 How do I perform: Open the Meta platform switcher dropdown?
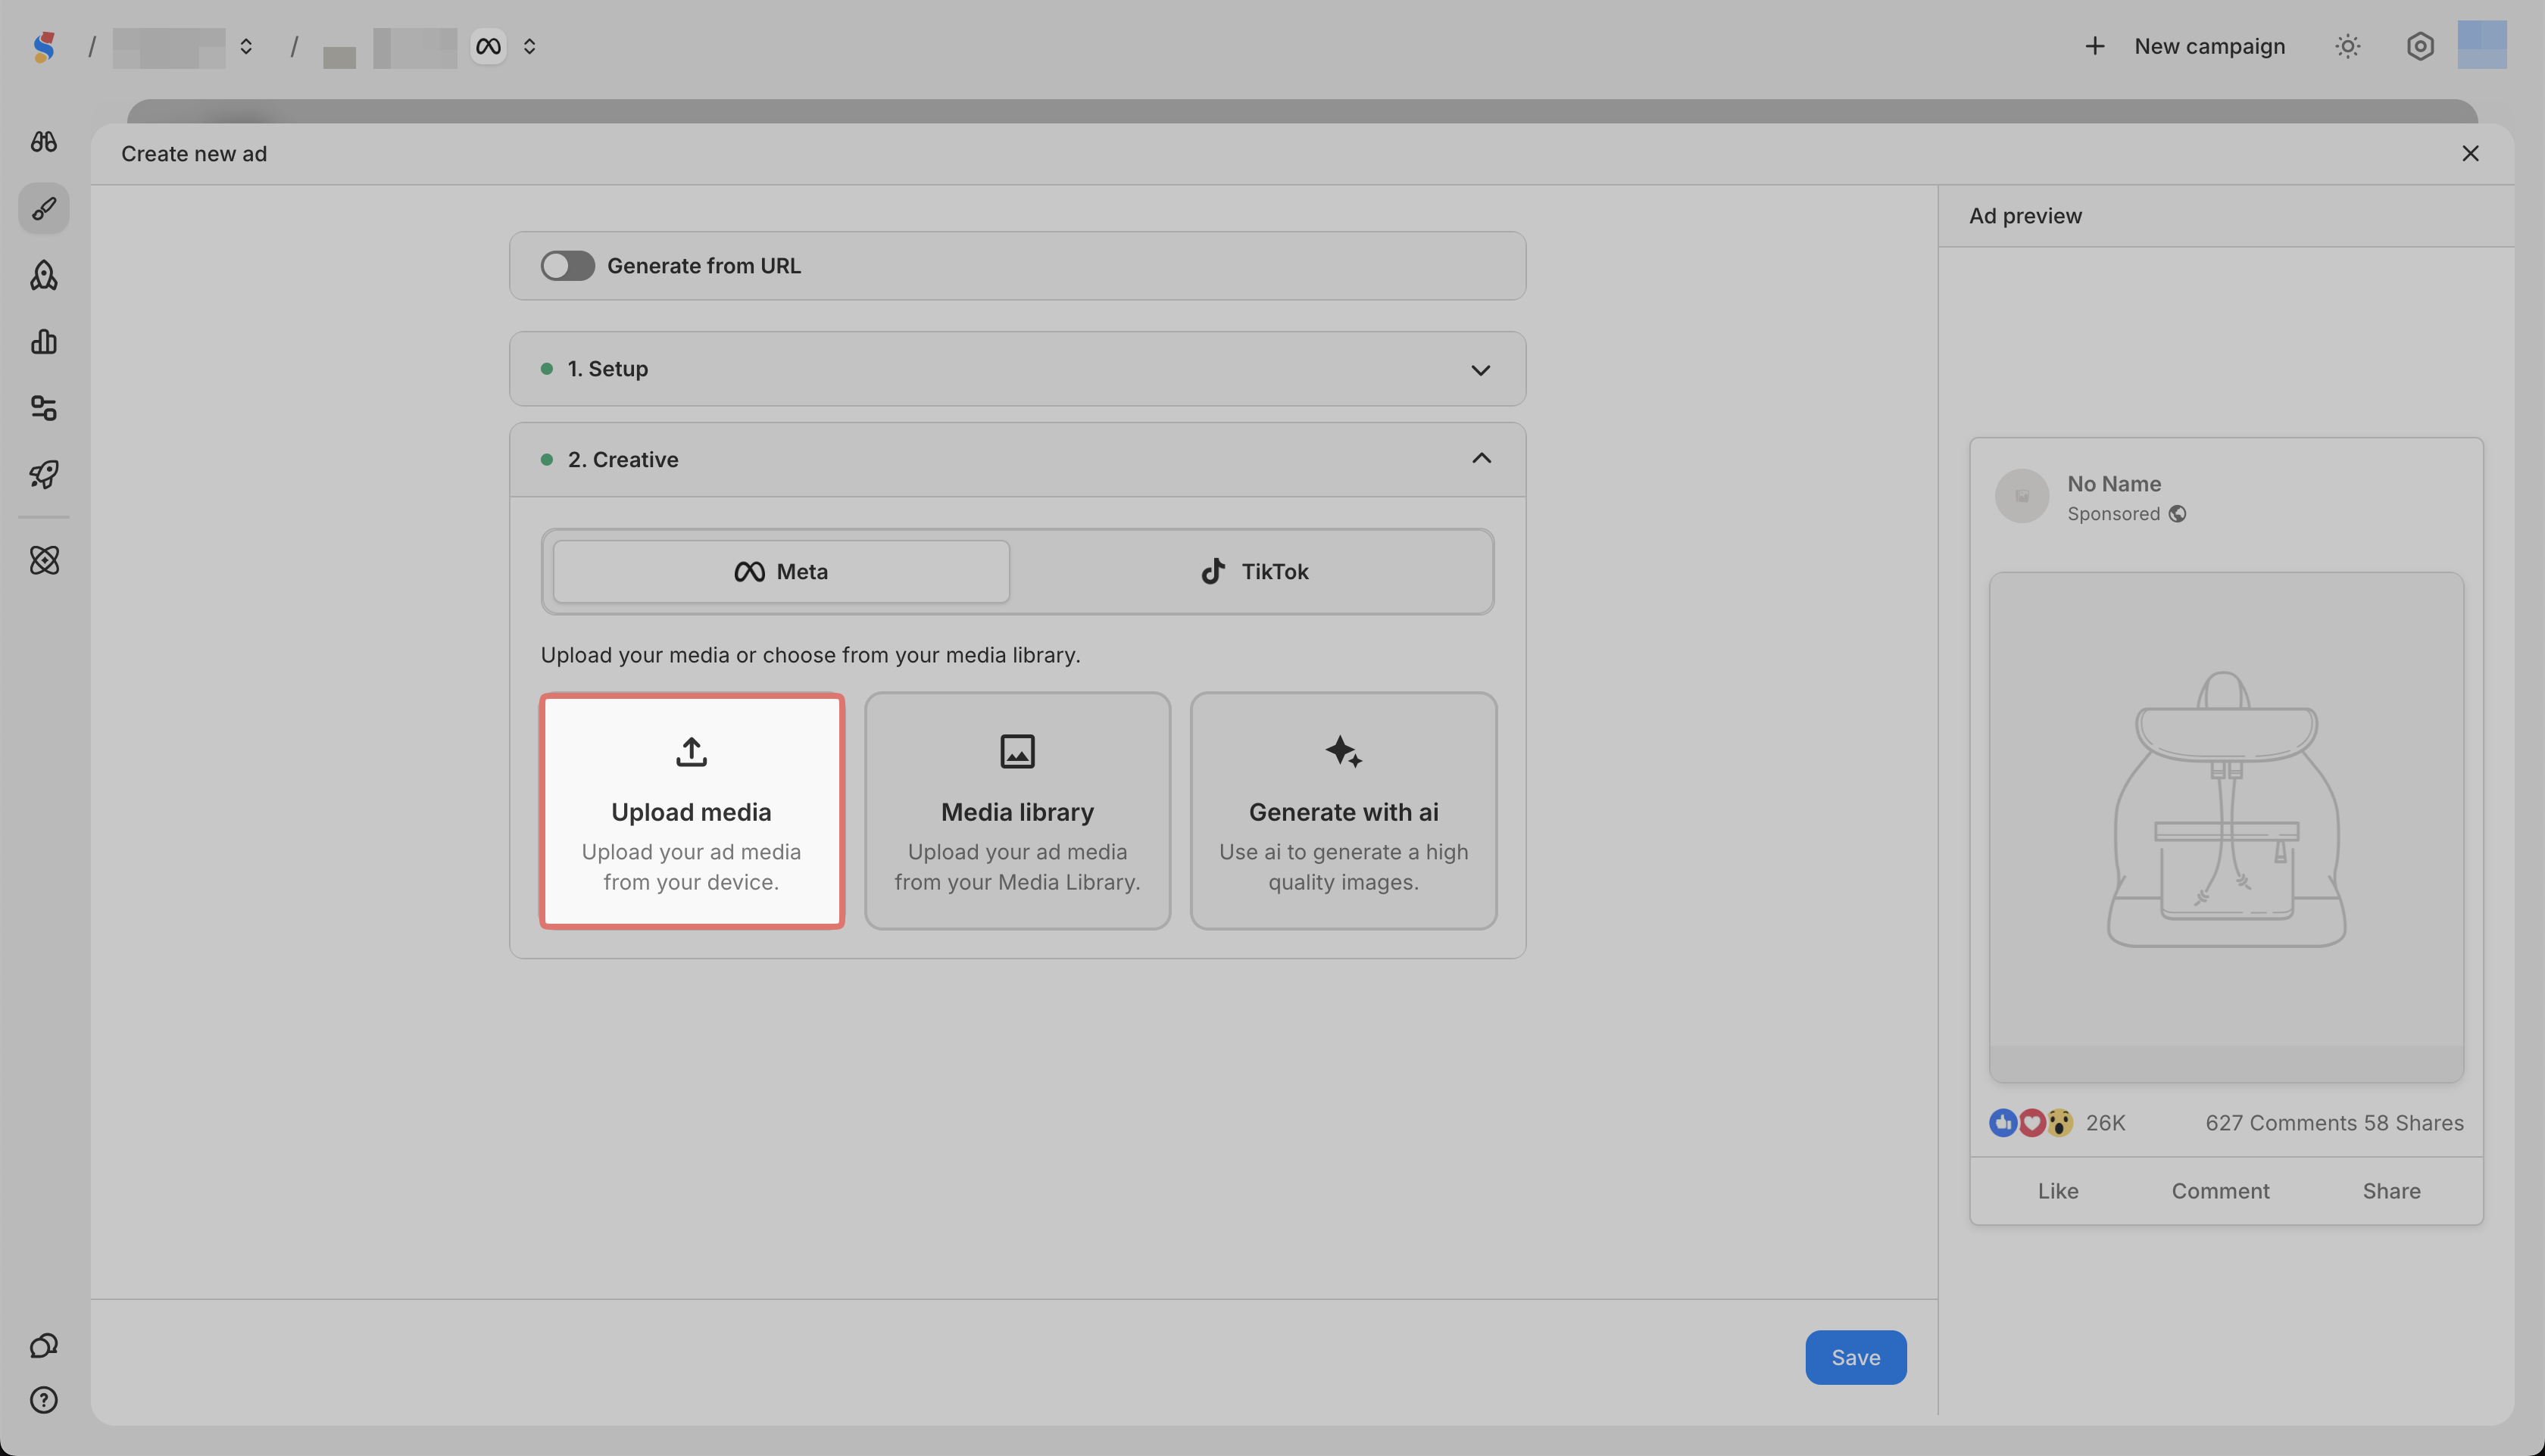[x=529, y=46]
